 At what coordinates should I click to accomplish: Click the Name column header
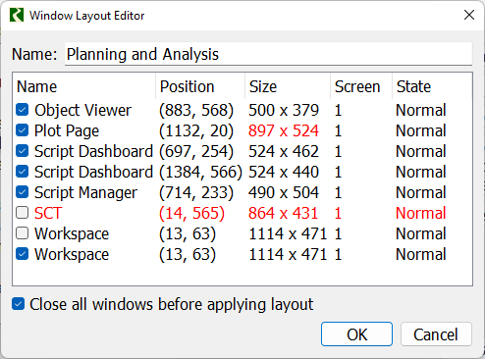pos(84,86)
